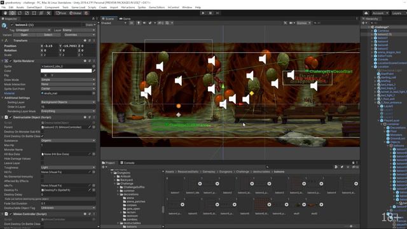Open the Substance Organic dropdown
Viewport: 407px width, 229px height.
[68, 141]
